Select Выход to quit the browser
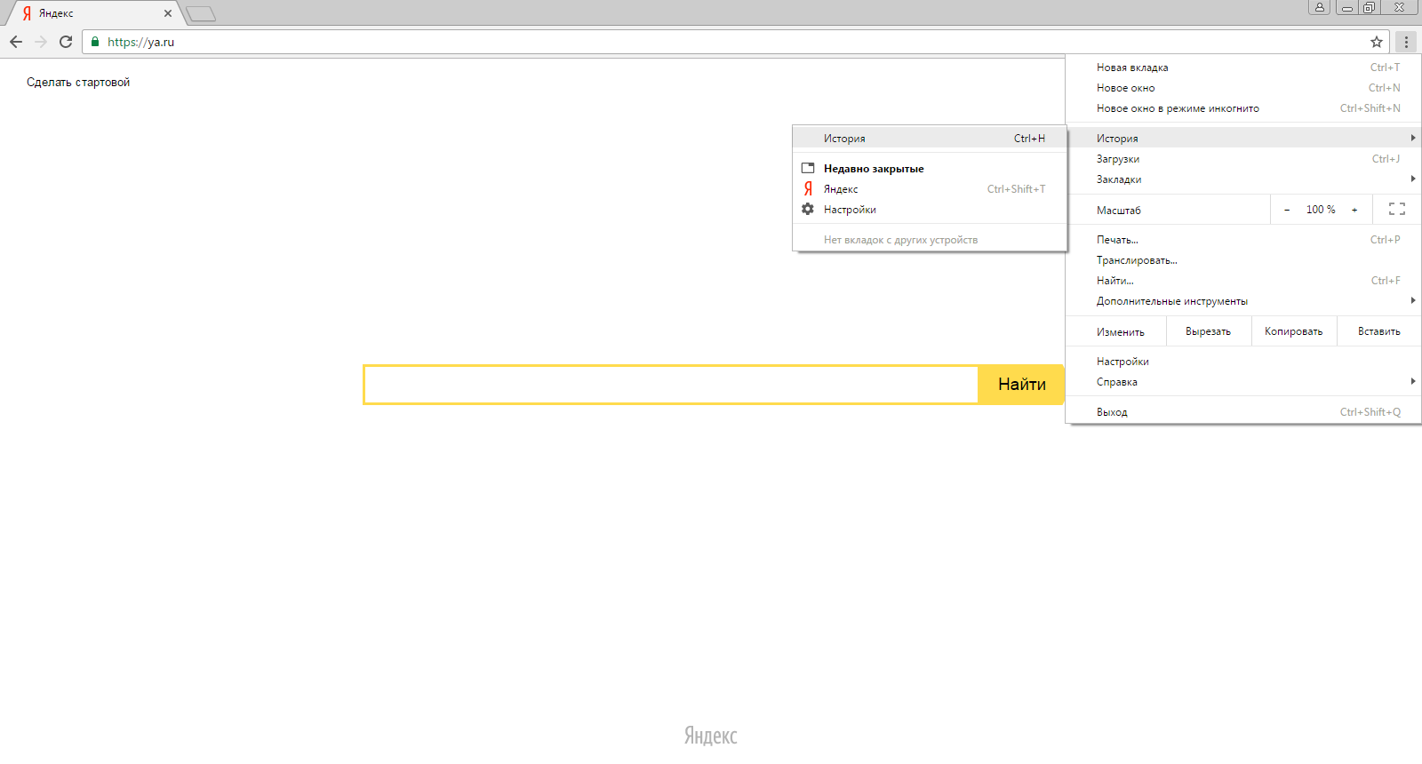The image size is (1422, 764). 1243,412
